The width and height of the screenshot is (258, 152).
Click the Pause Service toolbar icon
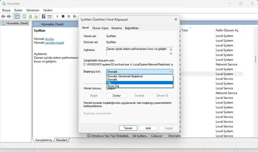(x=69, y=16)
